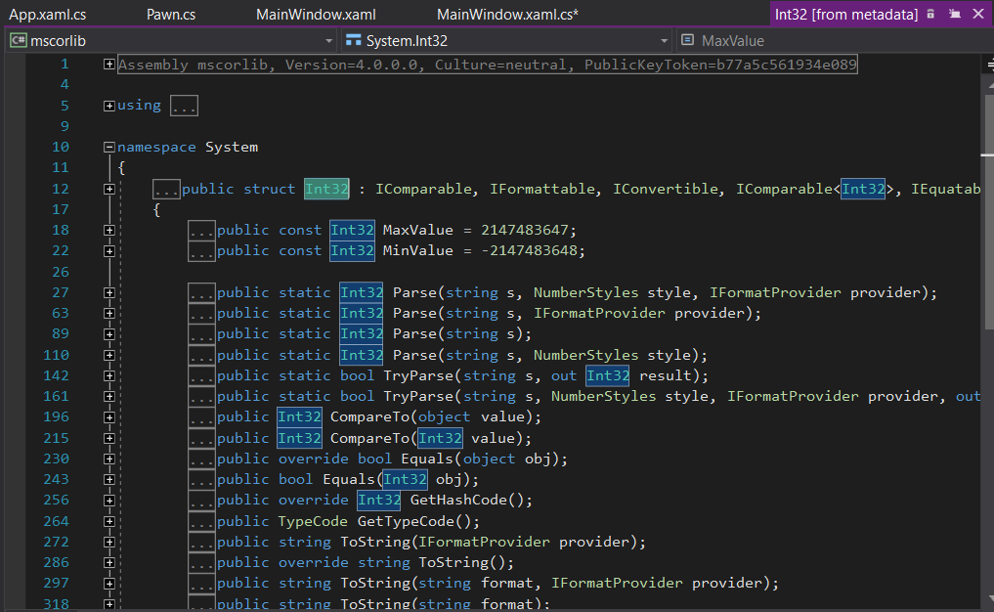The image size is (994, 612).
Task: Click the lock icon on Int32 tab
Action: tap(930, 15)
